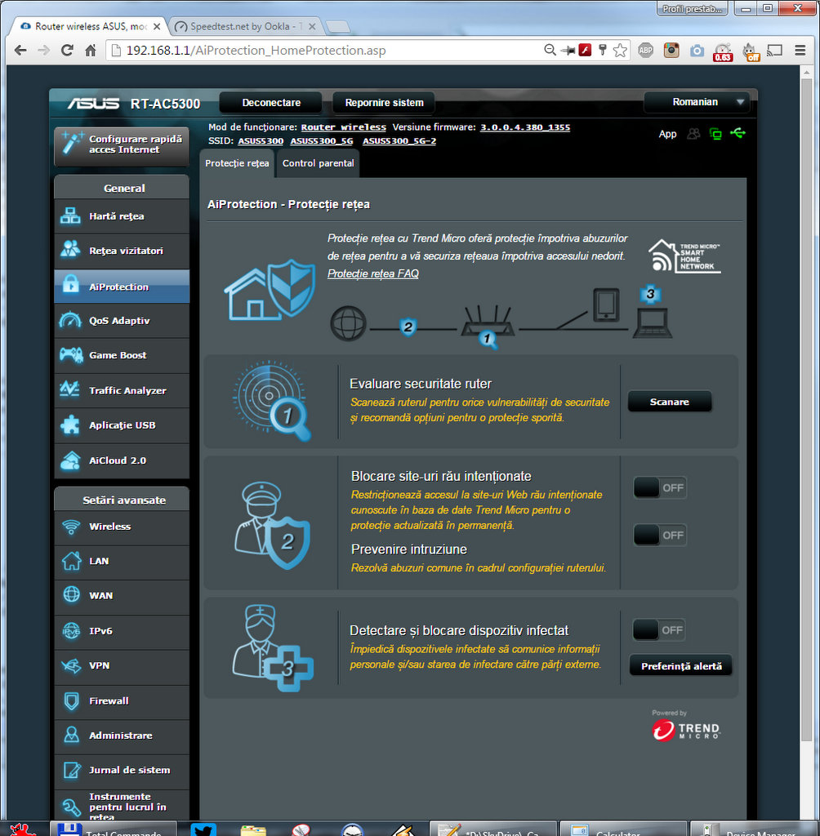Open QoS Adaptiv gauge icon
This screenshot has width=820, height=836.
tap(70, 320)
